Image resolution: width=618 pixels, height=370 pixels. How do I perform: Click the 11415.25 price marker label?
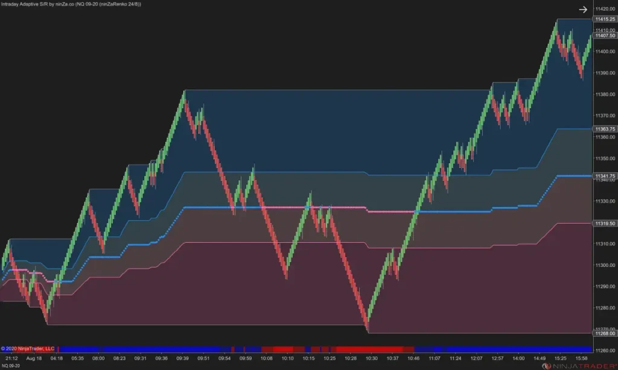click(605, 19)
